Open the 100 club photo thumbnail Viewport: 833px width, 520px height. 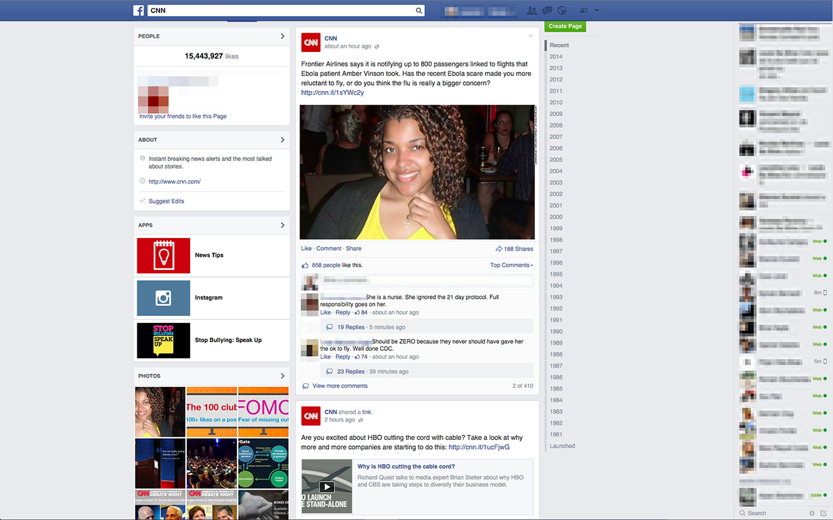click(x=212, y=411)
